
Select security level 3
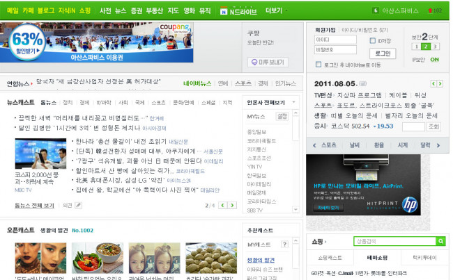[x=435, y=47]
